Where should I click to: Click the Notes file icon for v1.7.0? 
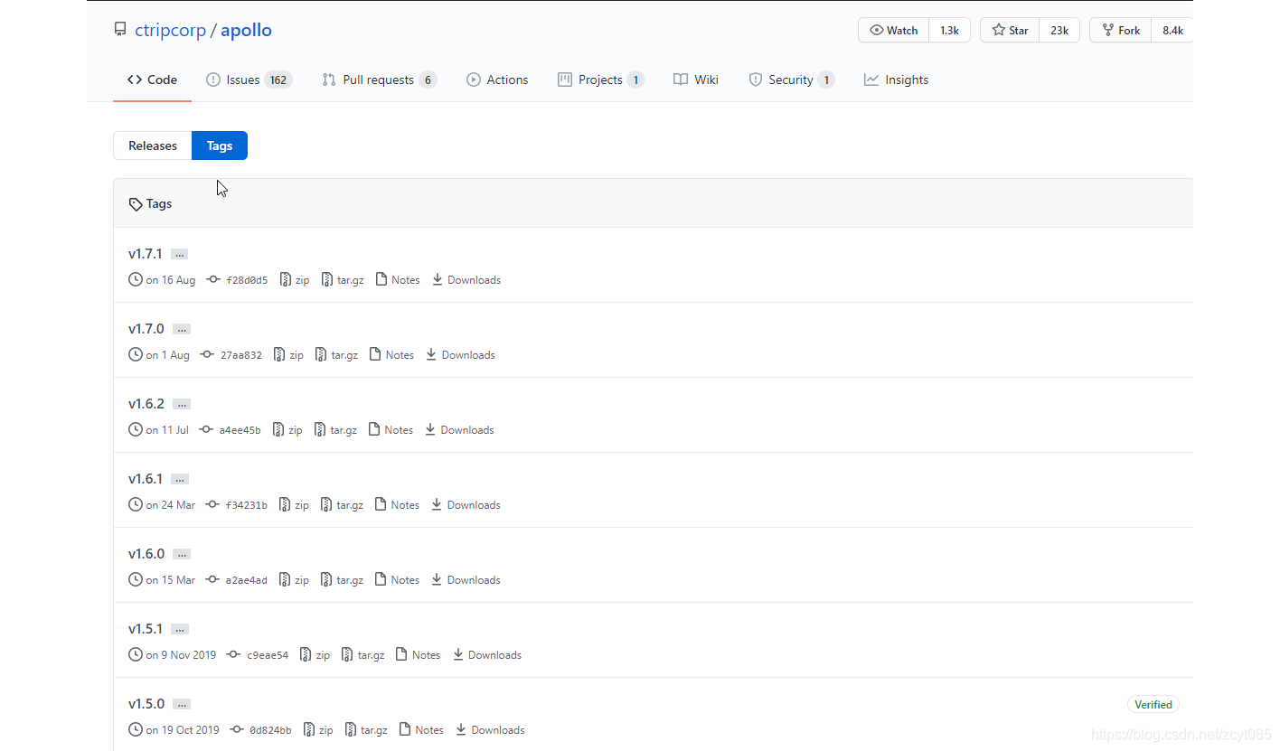[x=375, y=355]
